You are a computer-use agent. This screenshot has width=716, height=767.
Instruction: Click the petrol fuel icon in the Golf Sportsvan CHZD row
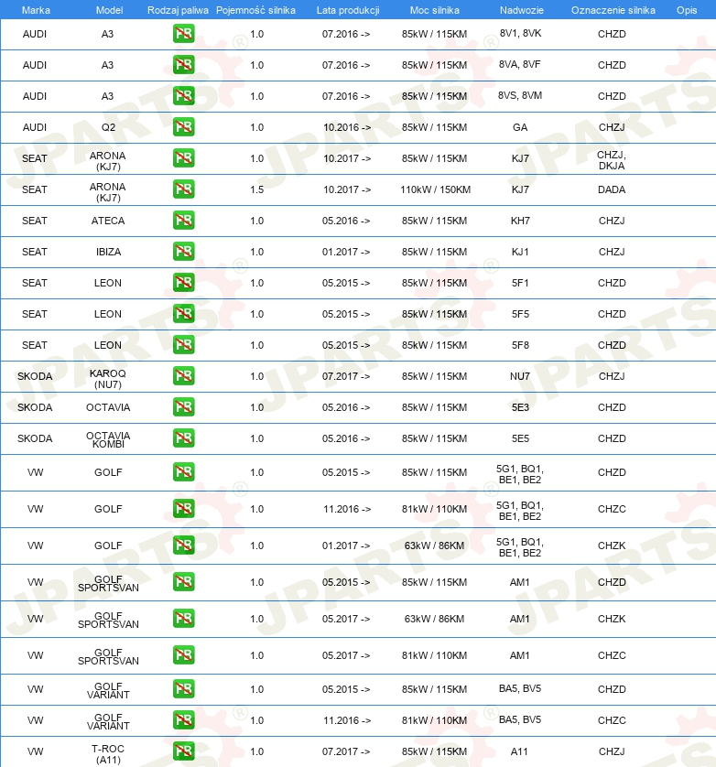pyautogui.click(x=183, y=582)
